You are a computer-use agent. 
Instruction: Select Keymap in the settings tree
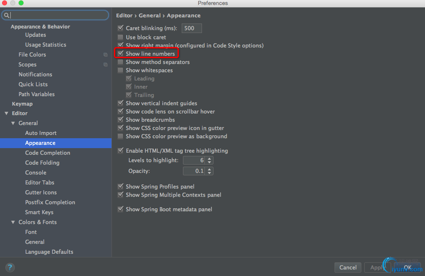[x=22, y=104]
